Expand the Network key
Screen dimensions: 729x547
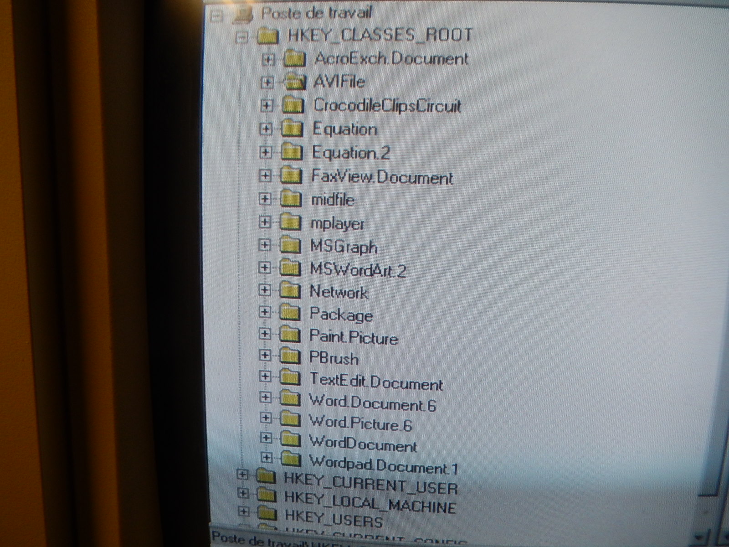(264, 290)
